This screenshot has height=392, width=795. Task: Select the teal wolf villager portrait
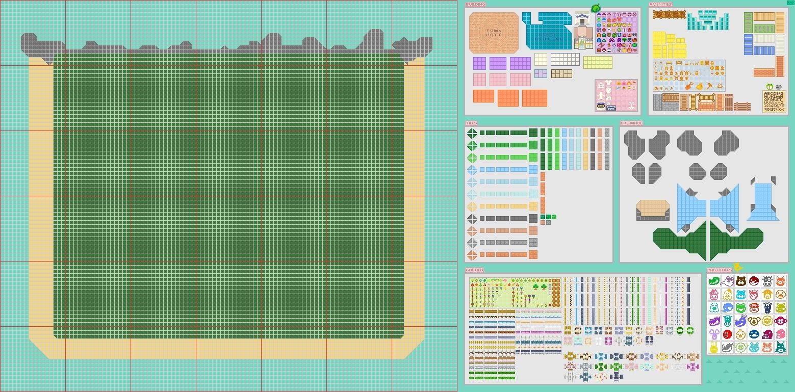click(x=781, y=348)
